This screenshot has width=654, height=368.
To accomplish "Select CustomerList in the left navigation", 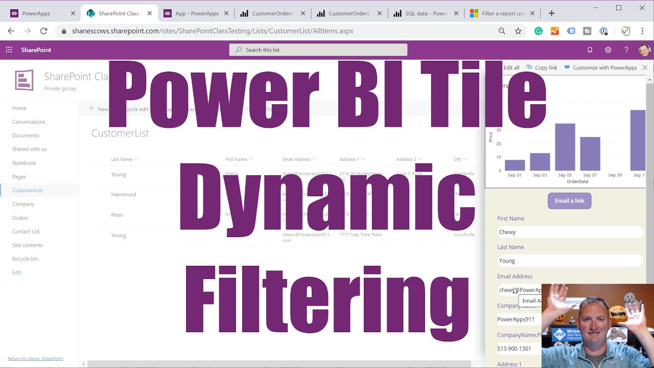I will coord(28,190).
